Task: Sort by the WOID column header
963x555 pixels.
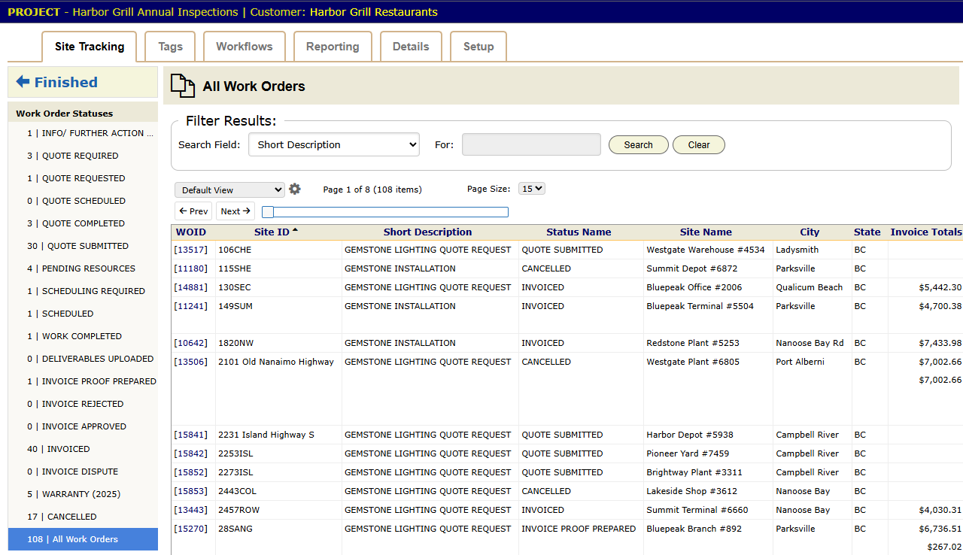Action: tap(191, 232)
